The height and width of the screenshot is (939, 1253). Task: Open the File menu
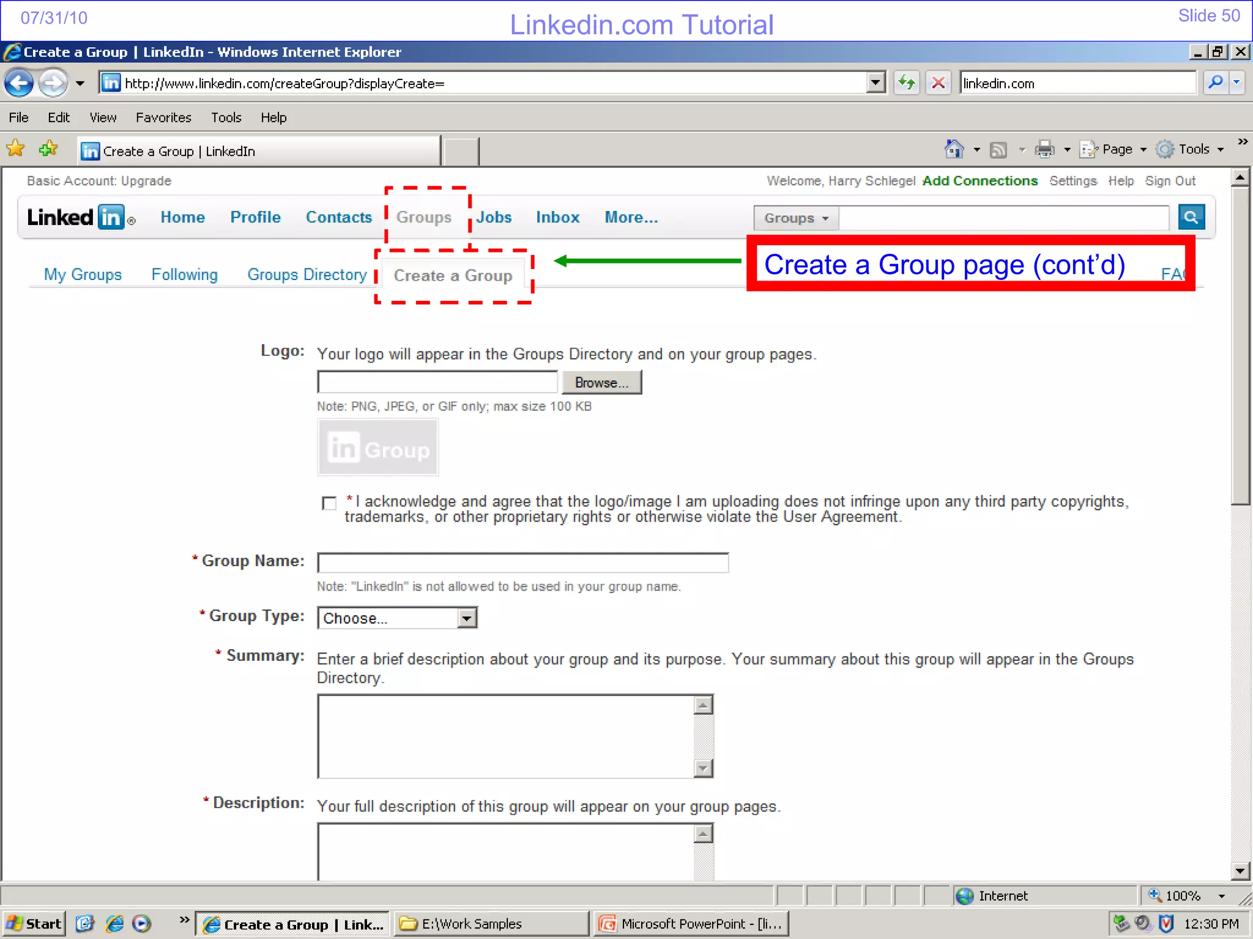(x=18, y=117)
